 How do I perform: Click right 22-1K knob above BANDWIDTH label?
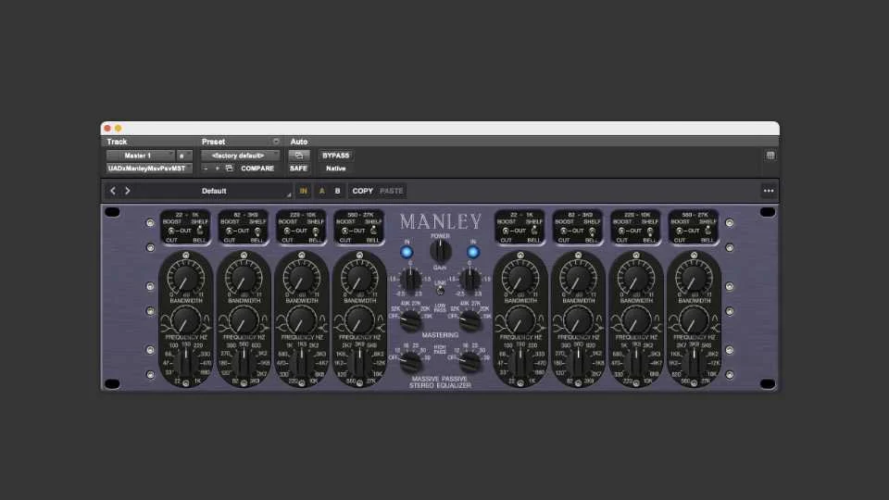(x=520, y=279)
